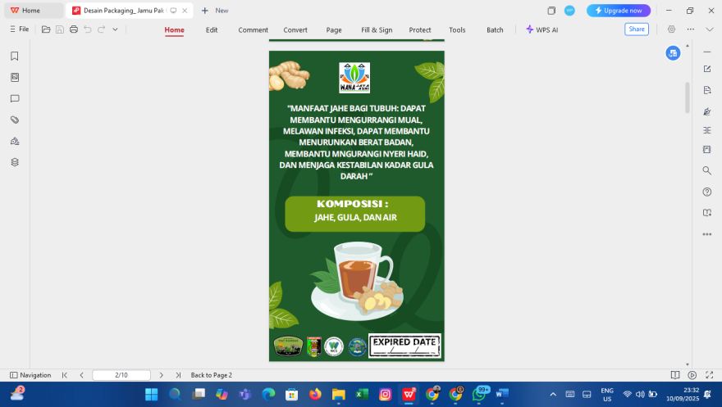This screenshot has width=722, height=407.
Task: Collapse the ribbon with the chevron arrow
Action: tap(710, 29)
